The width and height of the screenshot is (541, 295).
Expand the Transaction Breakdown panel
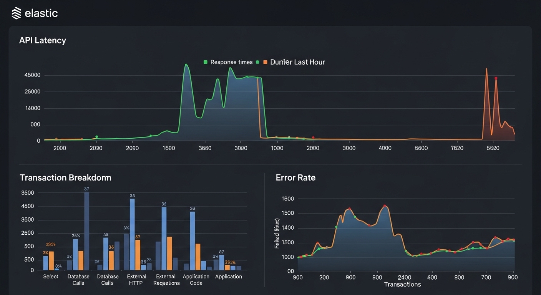coord(65,177)
